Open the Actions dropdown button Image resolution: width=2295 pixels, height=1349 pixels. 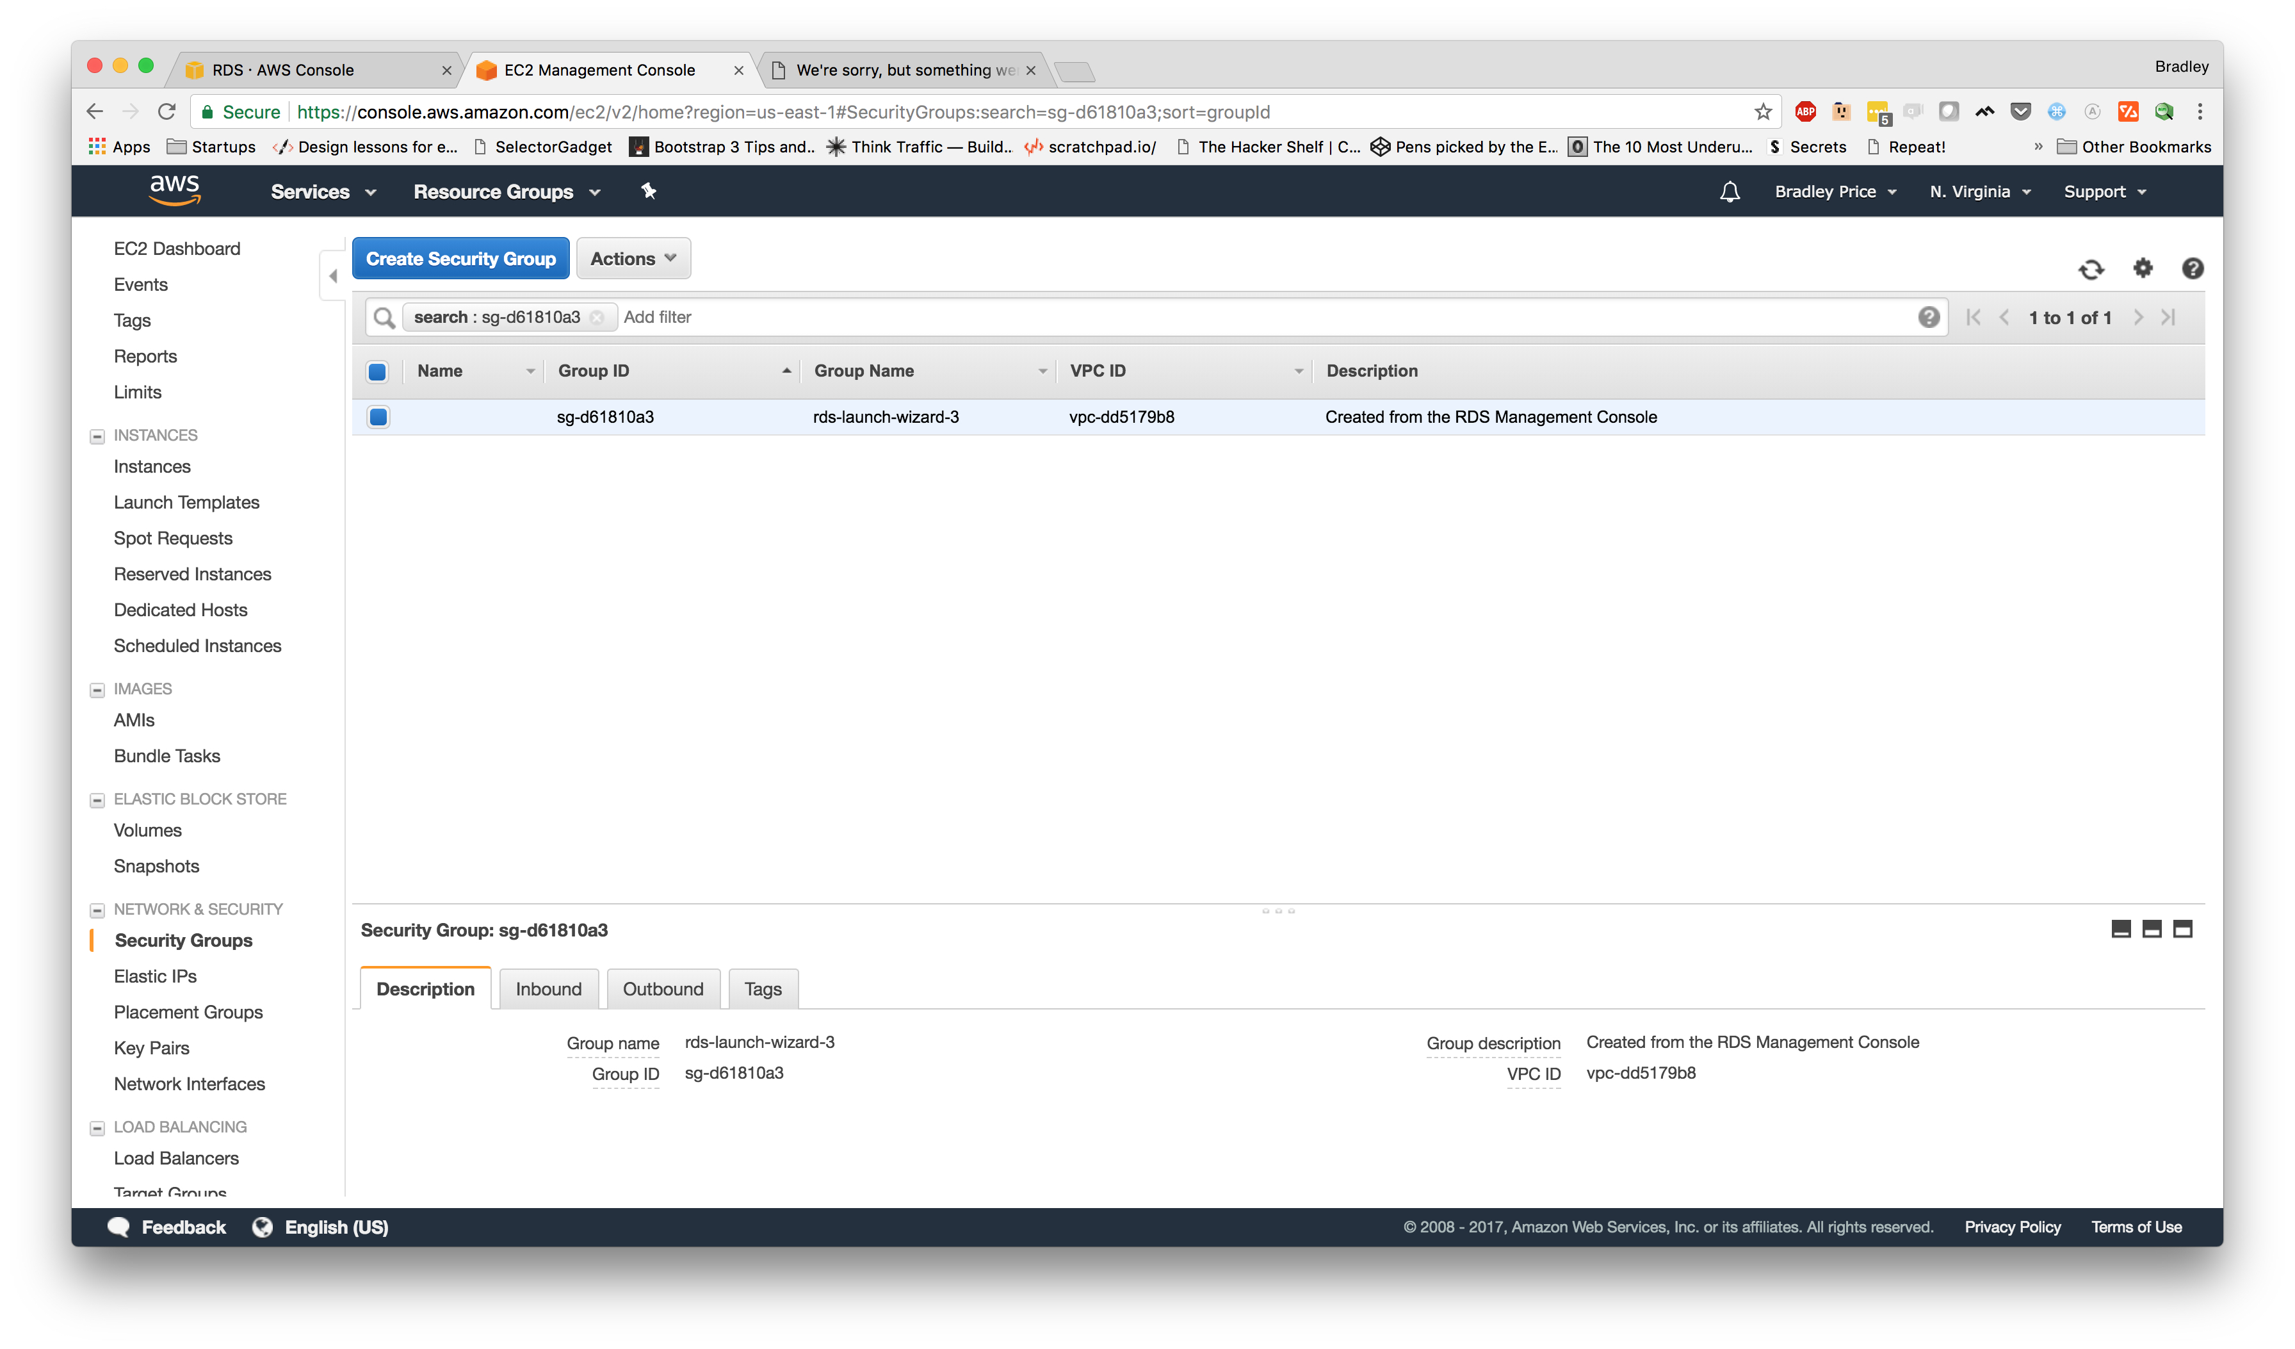[x=633, y=259]
